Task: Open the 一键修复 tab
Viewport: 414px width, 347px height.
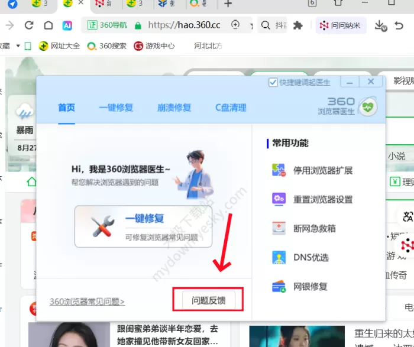Action: click(116, 108)
